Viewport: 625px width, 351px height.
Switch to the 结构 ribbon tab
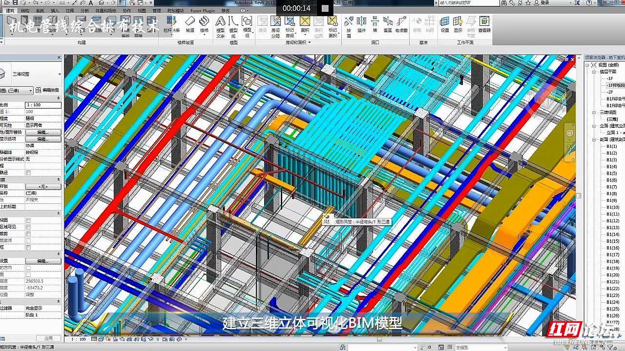[25, 10]
